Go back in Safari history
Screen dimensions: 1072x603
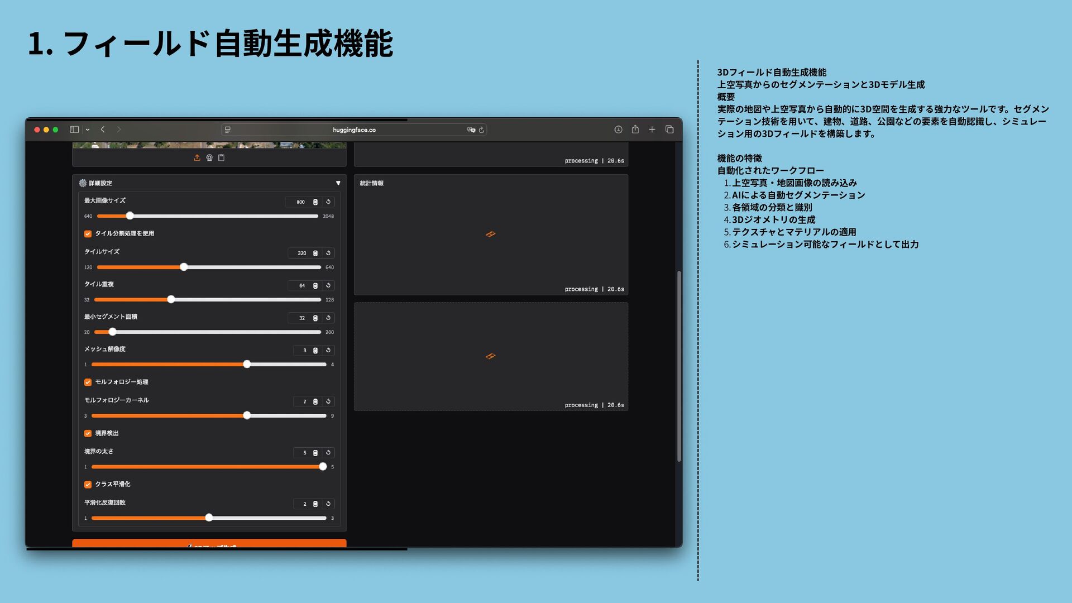point(103,130)
